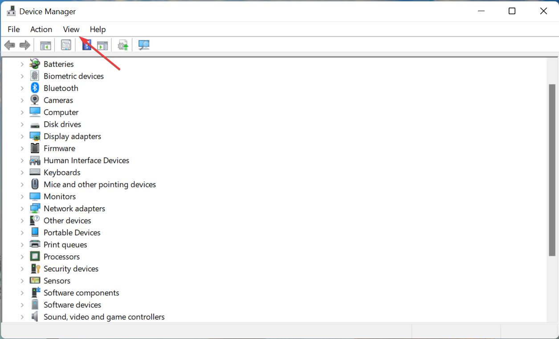
Task: Expand the Other devices chevron
Action: pyautogui.click(x=22, y=221)
